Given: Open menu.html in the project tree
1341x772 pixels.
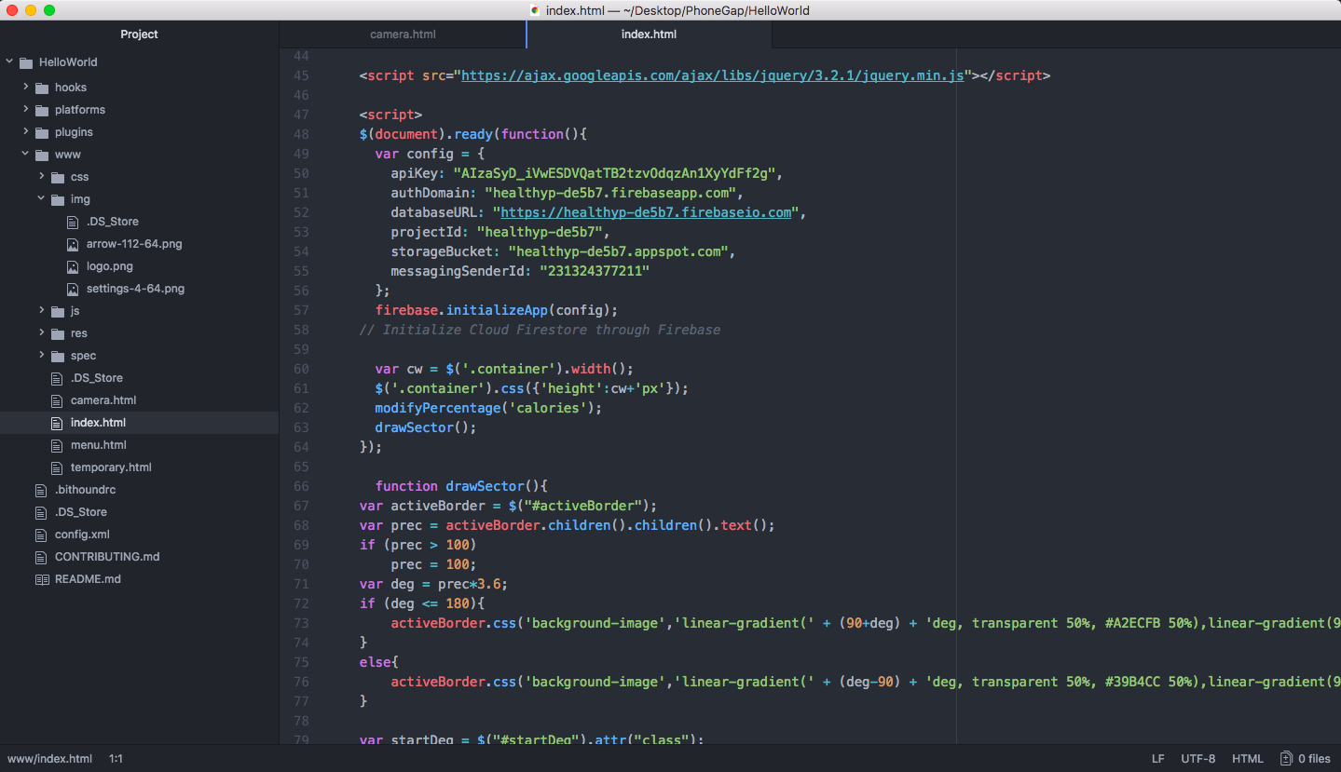Looking at the screenshot, I should click(x=98, y=445).
